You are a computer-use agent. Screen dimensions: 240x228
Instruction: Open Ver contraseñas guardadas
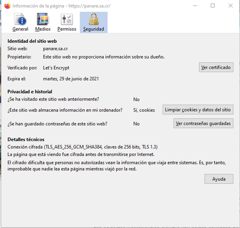point(203,123)
